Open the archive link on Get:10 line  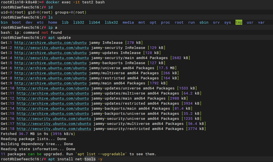(52, 88)
